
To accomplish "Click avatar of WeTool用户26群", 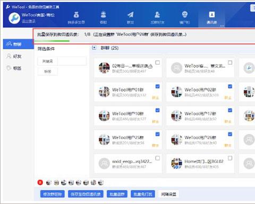I will coord(176,139).
